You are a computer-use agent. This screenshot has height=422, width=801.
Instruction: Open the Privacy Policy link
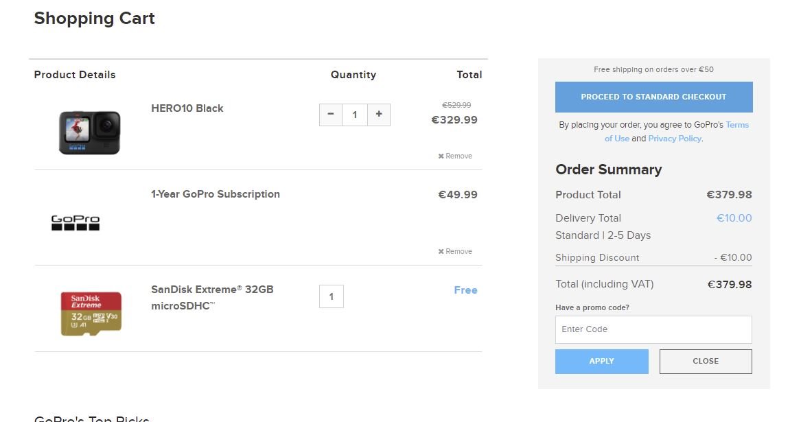tap(674, 139)
